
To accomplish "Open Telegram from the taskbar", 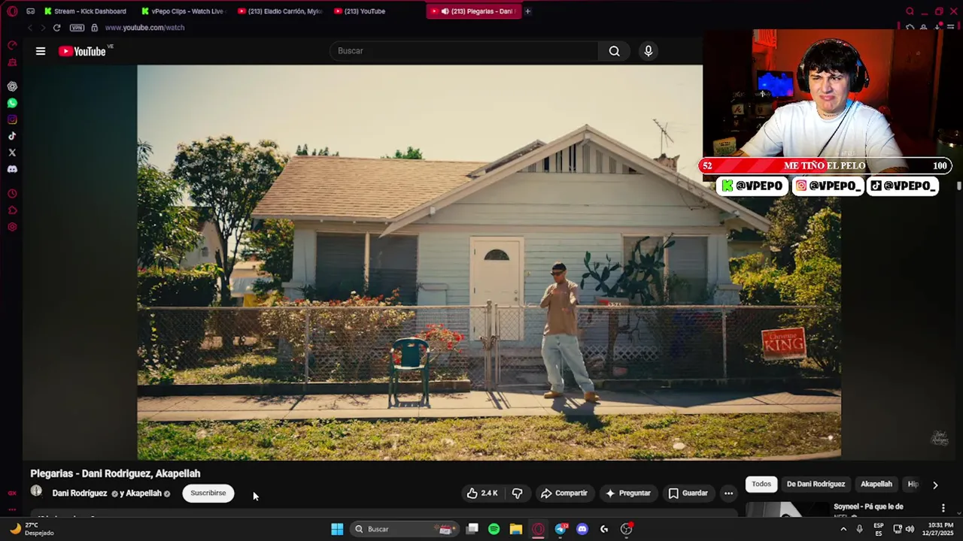I will point(560,529).
